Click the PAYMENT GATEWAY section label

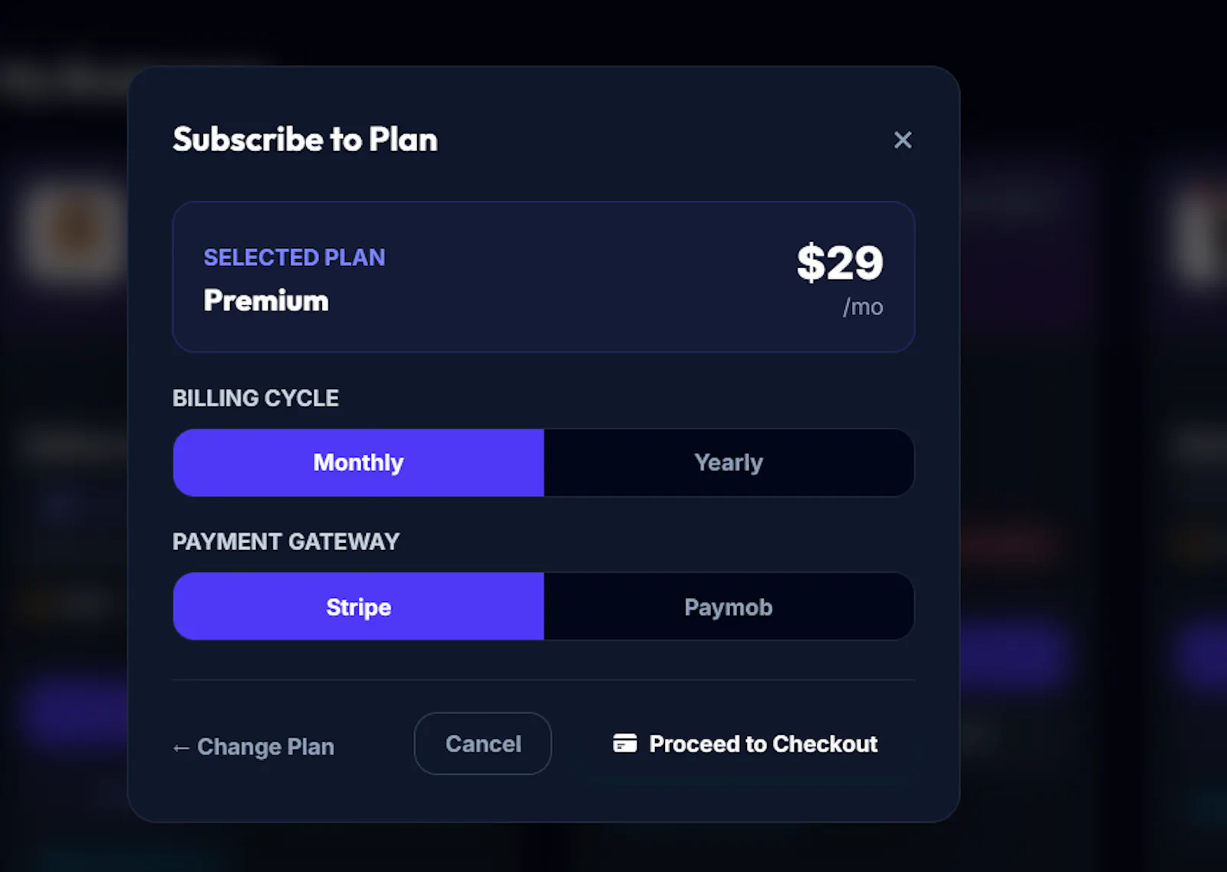click(286, 541)
